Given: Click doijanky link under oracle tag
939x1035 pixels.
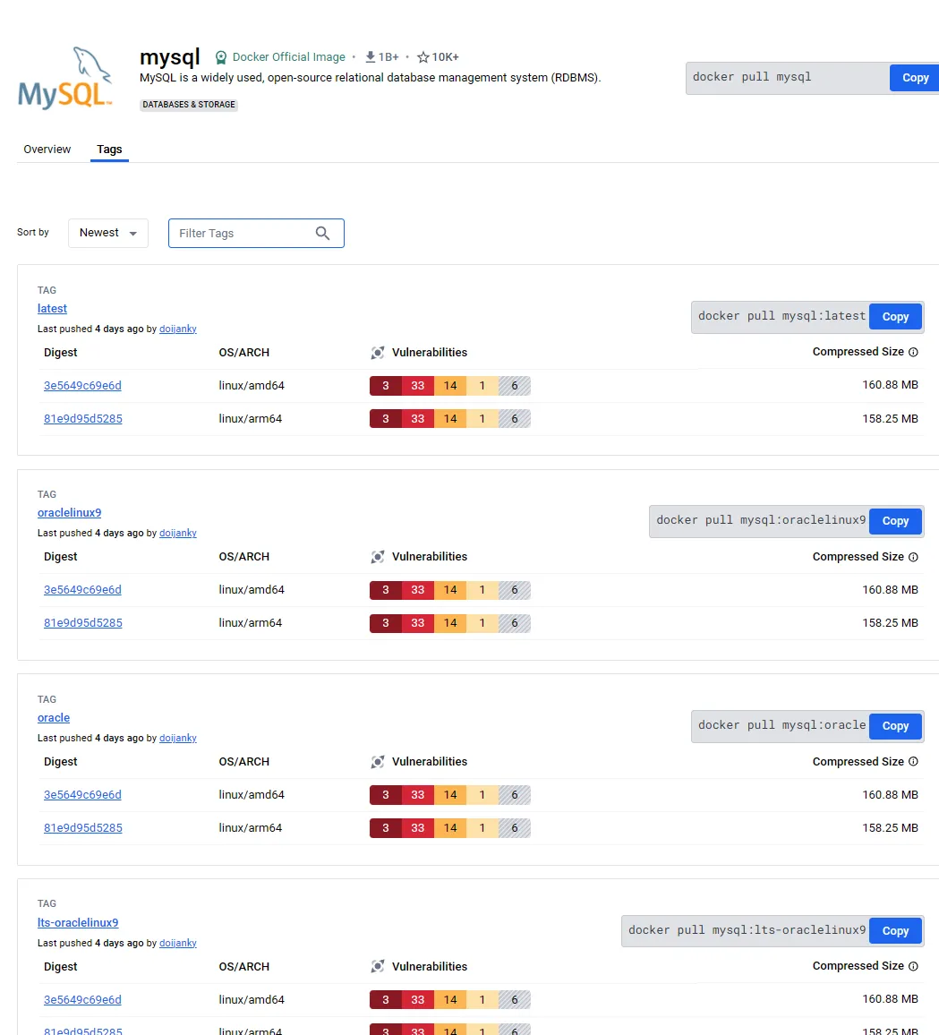Looking at the screenshot, I should click(178, 738).
